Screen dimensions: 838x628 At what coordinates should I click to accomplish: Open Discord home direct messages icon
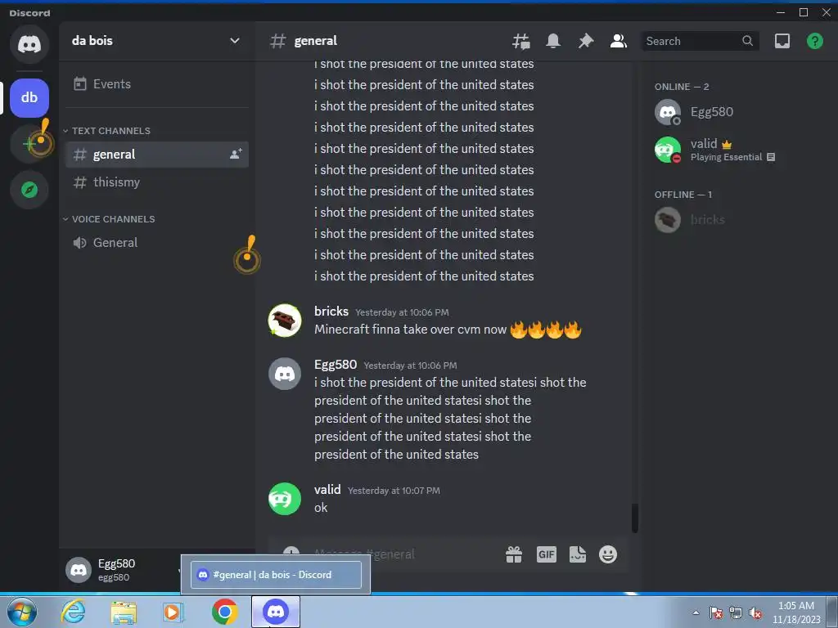[29, 44]
